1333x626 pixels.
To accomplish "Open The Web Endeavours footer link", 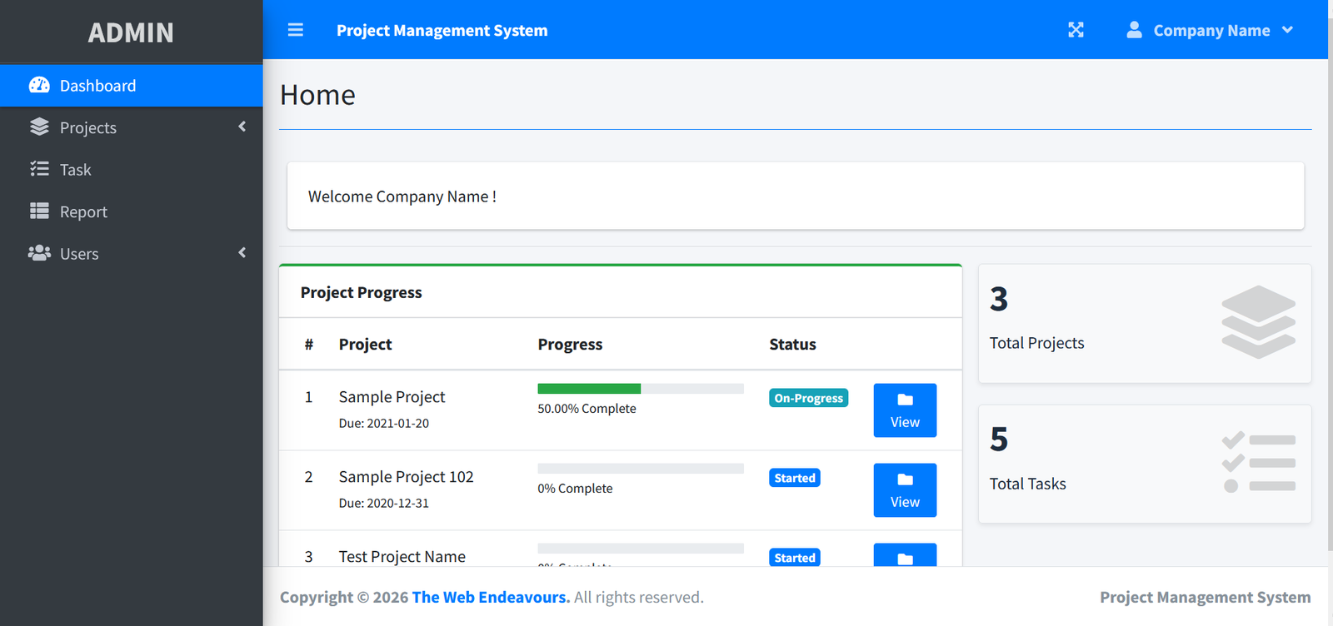I will [x=491, y=597].
